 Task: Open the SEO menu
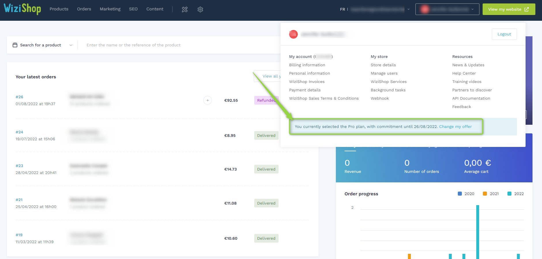click(x=133, y=9)
